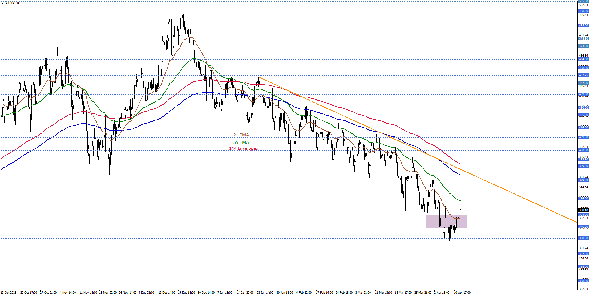Click the current price label 358.10
Image resolution: width=590 pixels, height=296 pixels.
coord(583,210)
